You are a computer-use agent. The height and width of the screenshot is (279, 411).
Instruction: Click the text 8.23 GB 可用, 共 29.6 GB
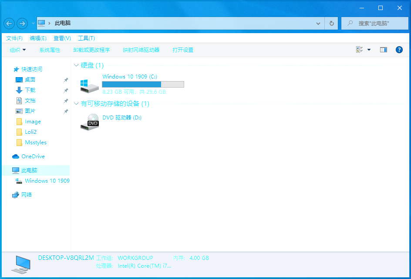[134, 92]
